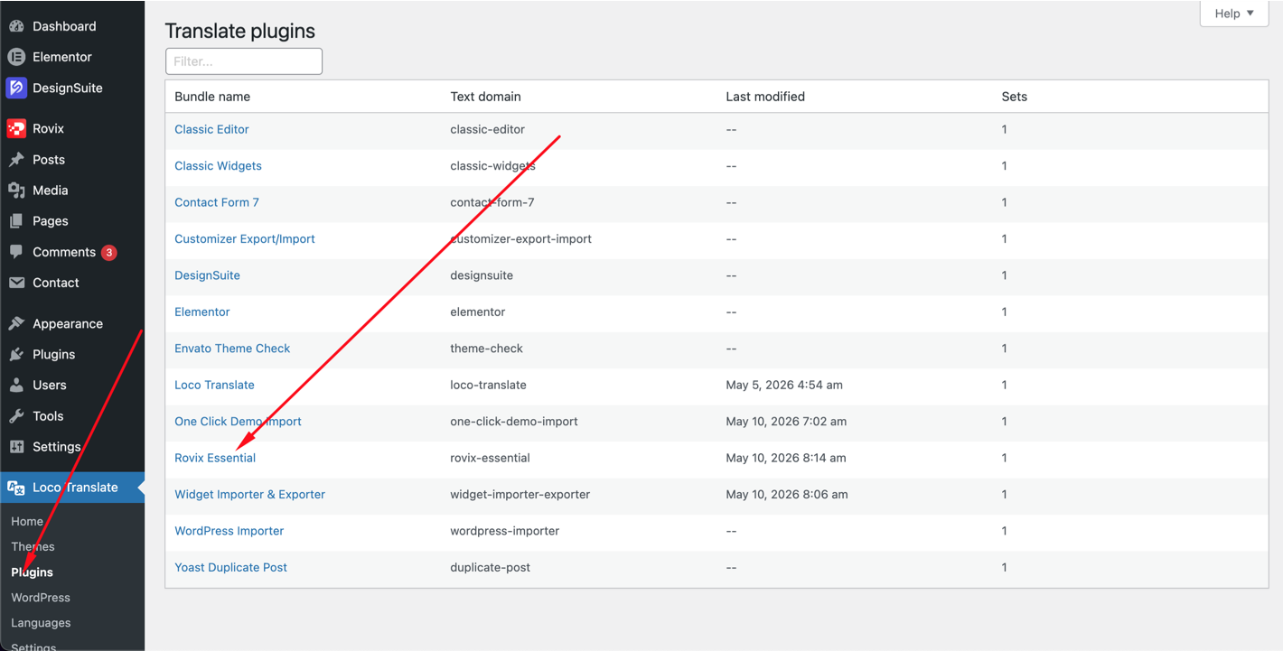The image size is (1283, 651).
Task: Open the Elementor menu item
Action: [62, 57]
